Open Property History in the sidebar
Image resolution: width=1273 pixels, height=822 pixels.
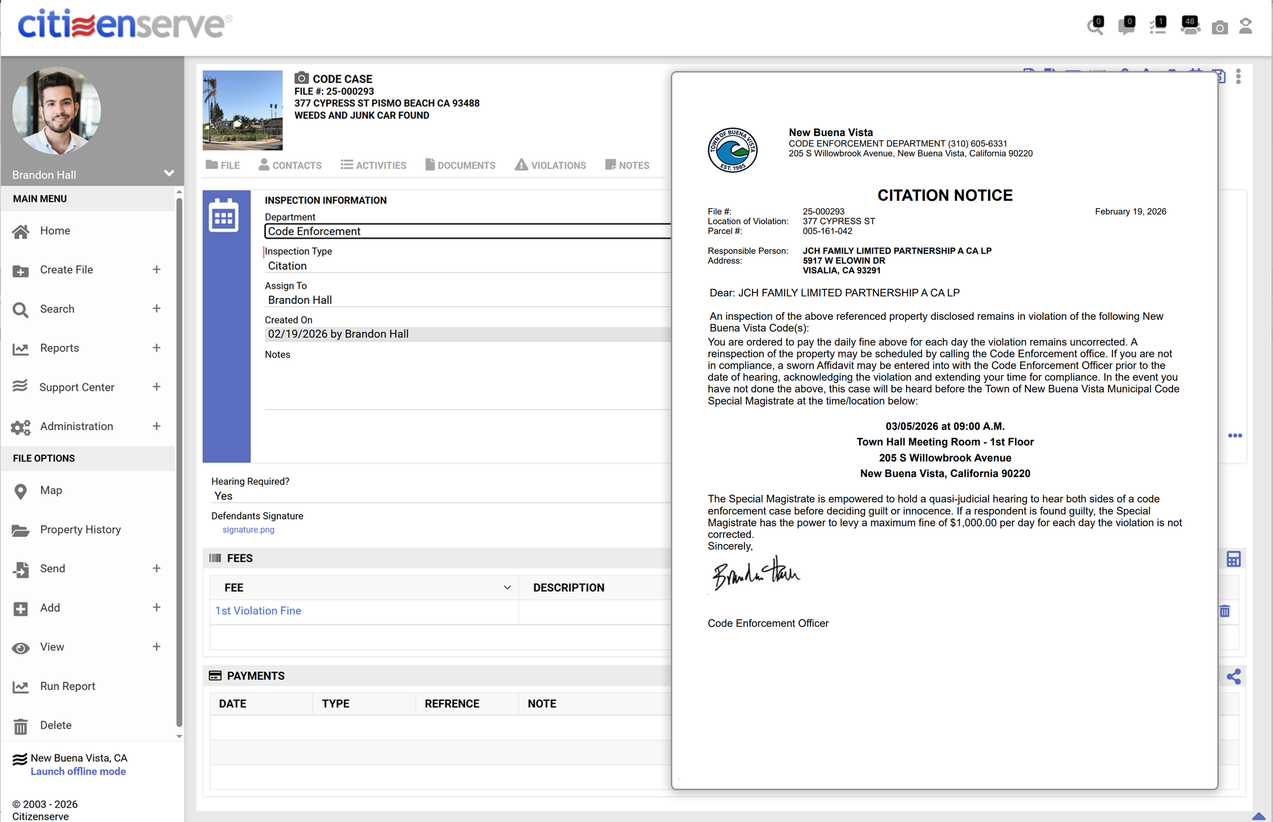coord(80,529)
